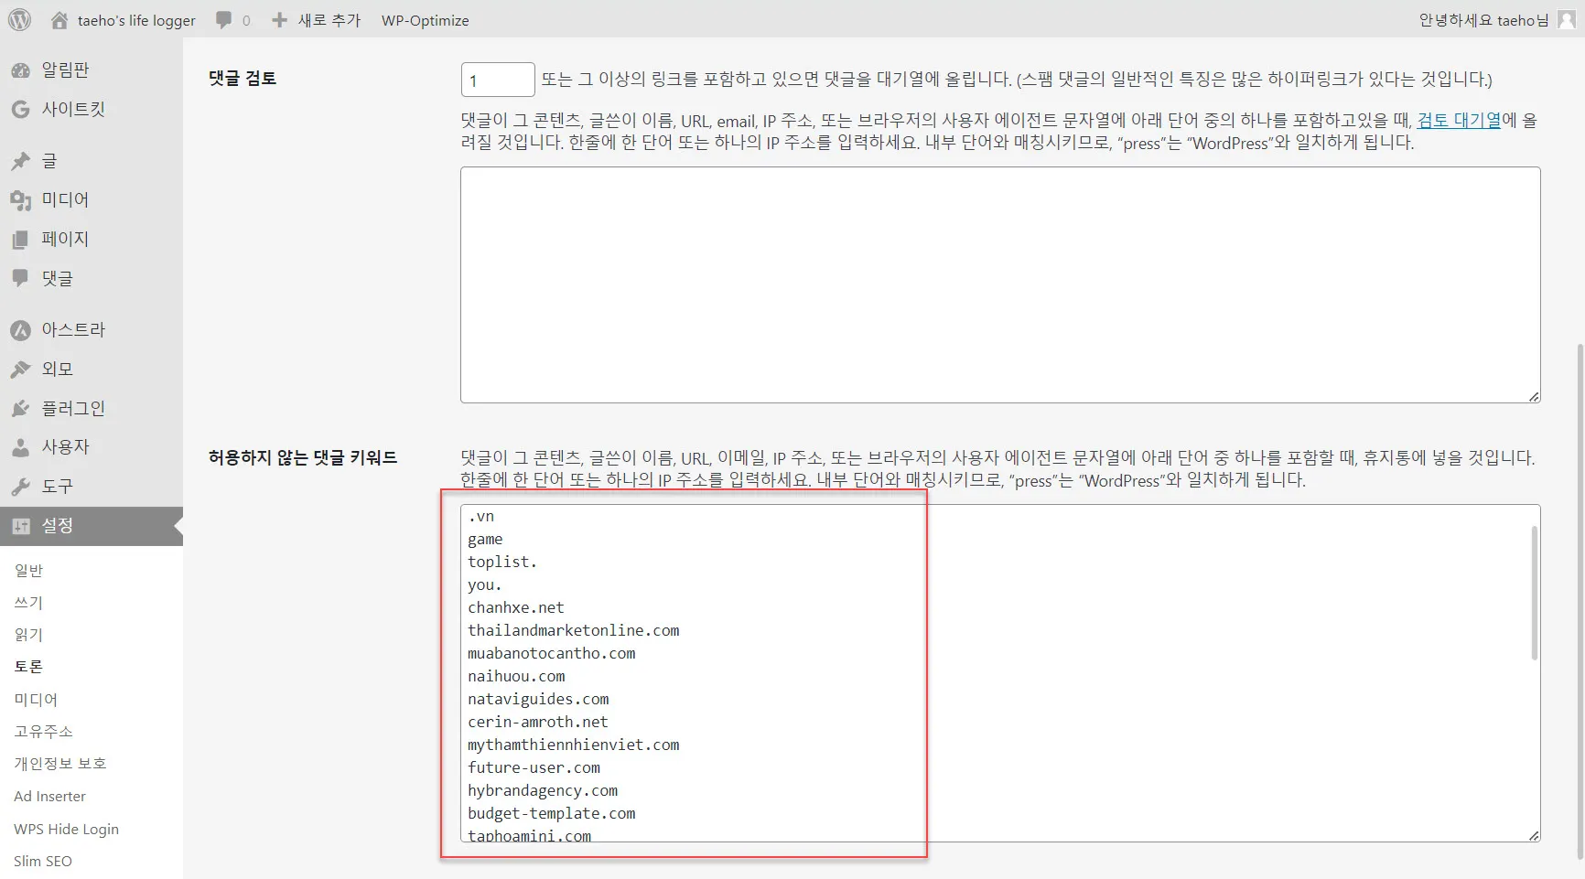Click the page vertical scrollbar

click(x=1580, y=602)
